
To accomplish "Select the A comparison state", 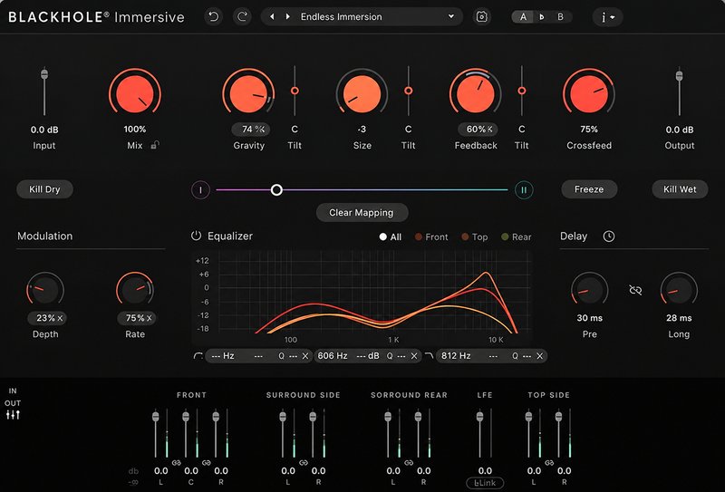I will point(523,17).
